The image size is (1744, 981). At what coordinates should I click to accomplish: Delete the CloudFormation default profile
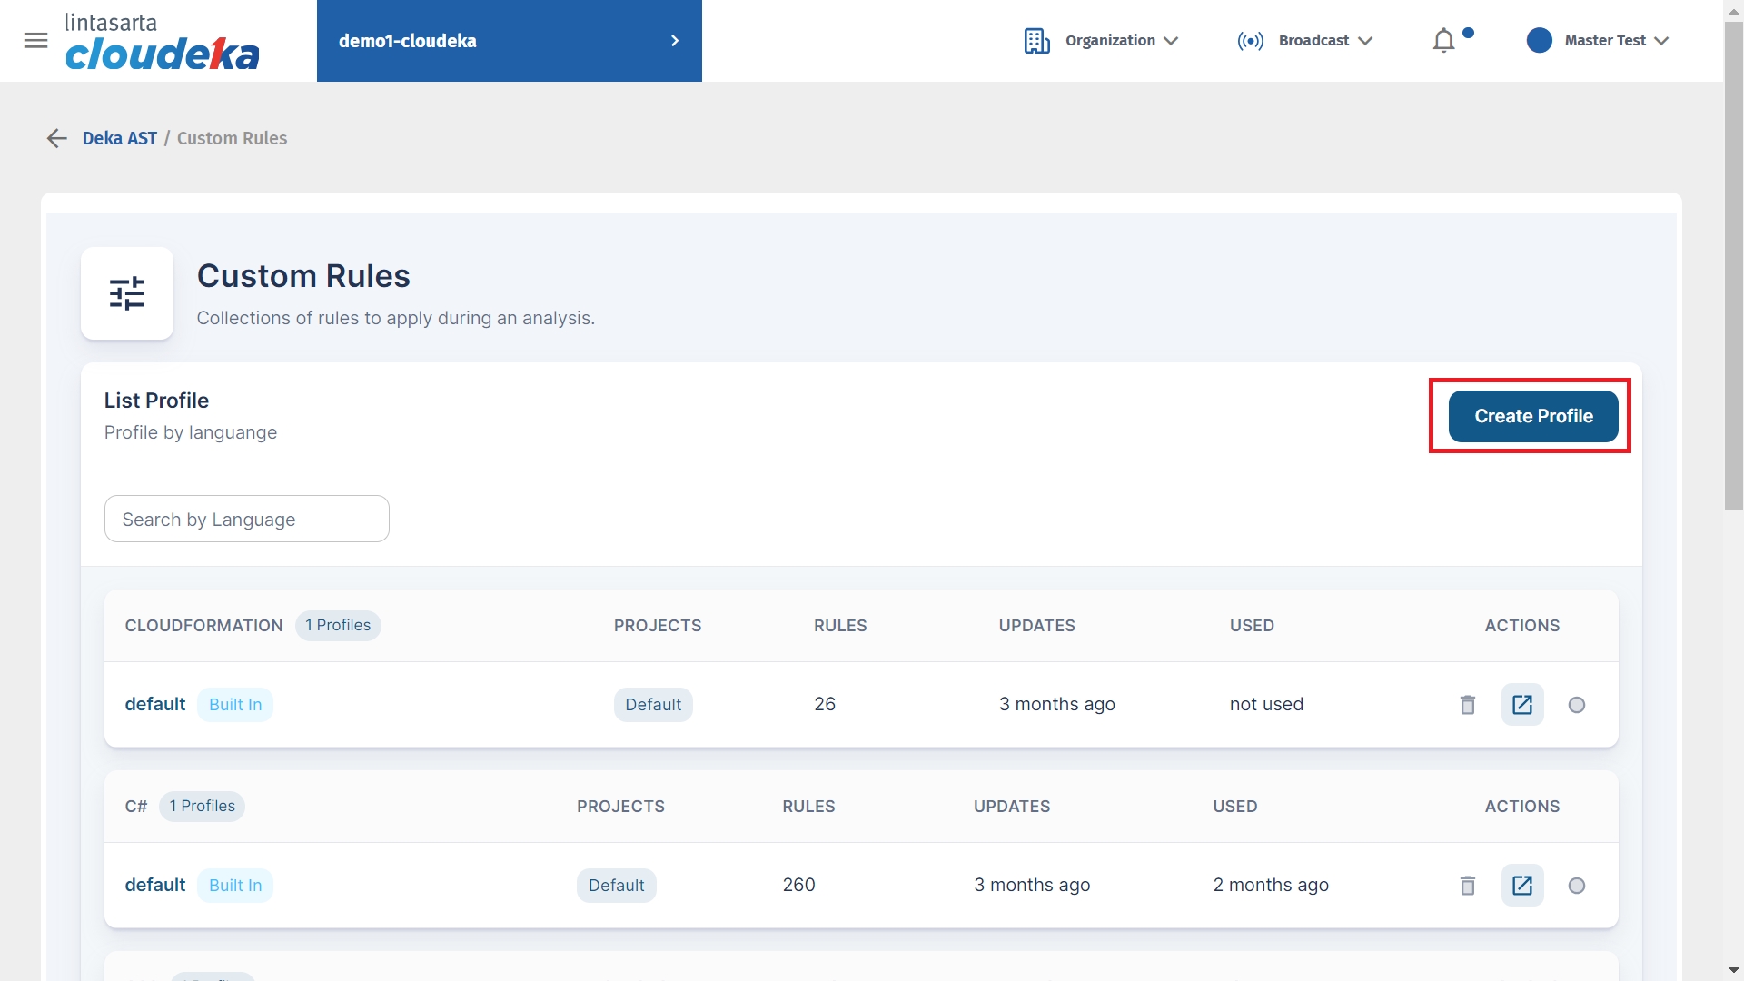pyautogui.click(x=1467, y=705)
